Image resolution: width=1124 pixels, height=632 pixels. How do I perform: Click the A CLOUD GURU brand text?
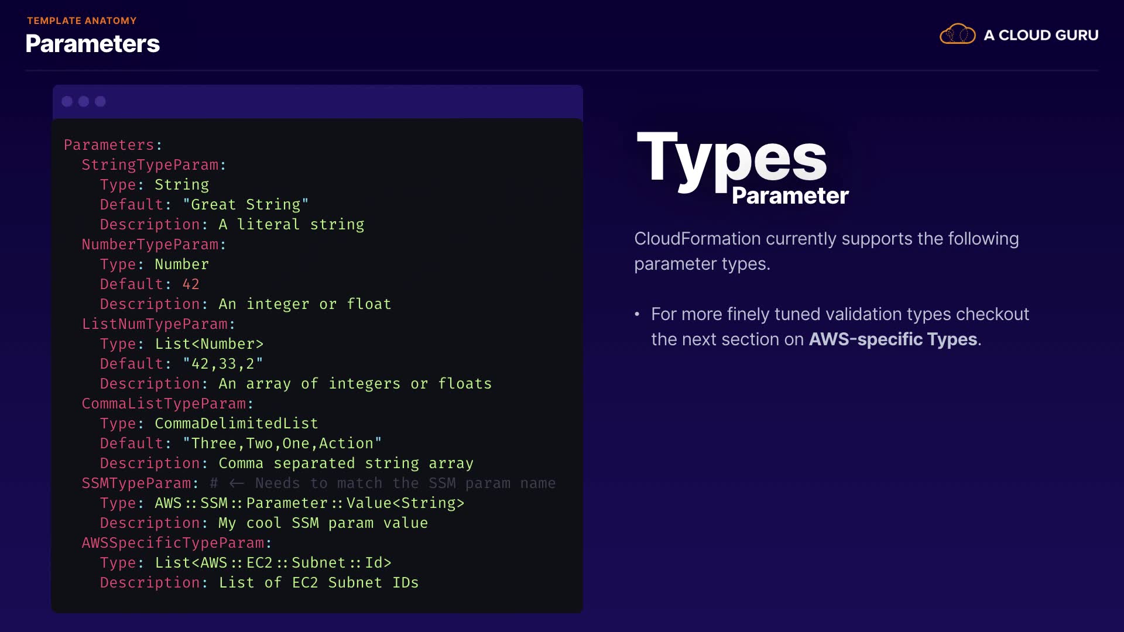[x=1041, y=35]
